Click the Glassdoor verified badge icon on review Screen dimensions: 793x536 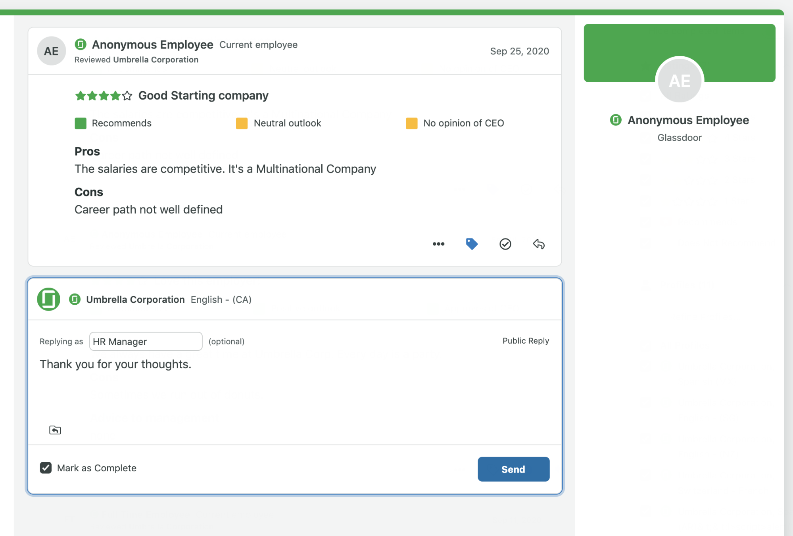point(79,44)
